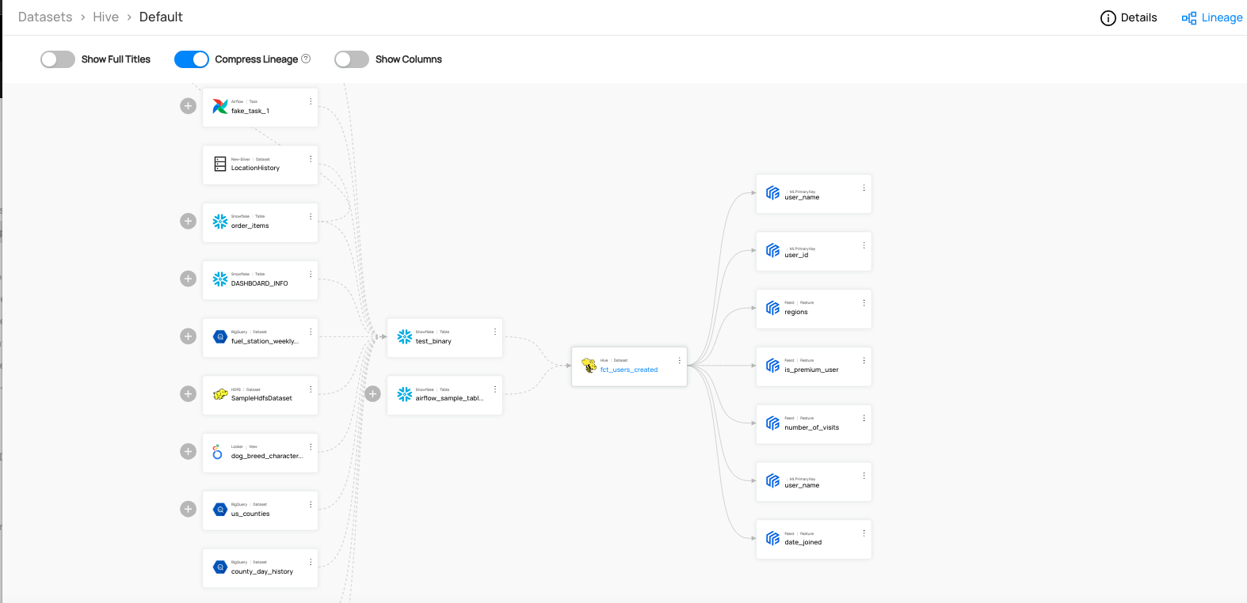Click the Looker icon on dog_breed_character node
1247x603 pixels.
tap(217, 452)
